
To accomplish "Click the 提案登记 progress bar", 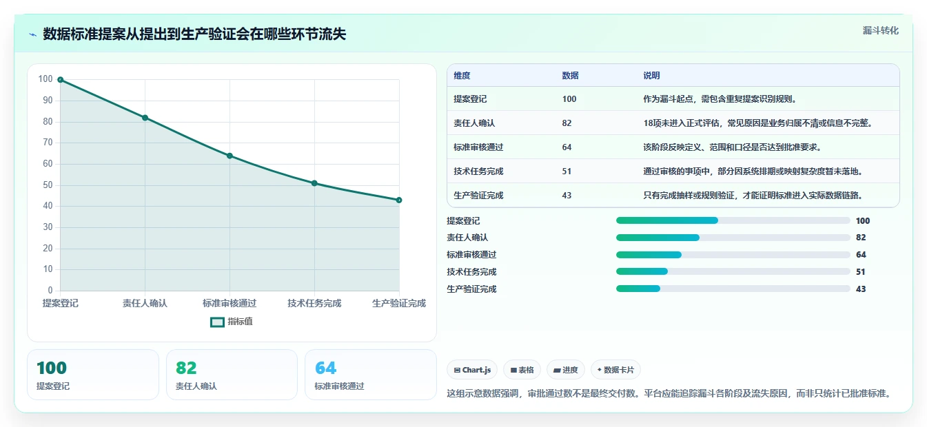I will [x=733, y=220].
